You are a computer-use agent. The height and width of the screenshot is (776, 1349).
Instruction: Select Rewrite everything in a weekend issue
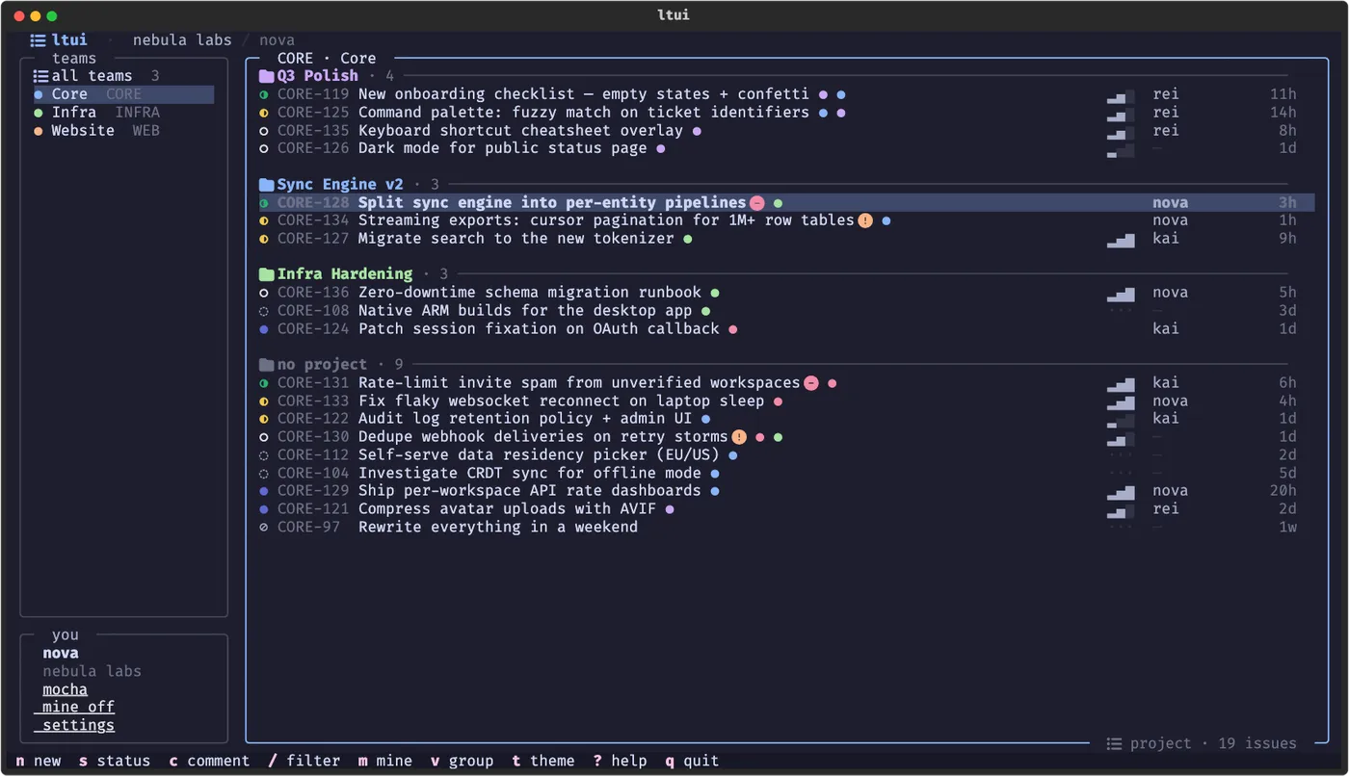(x=786, y=528)
